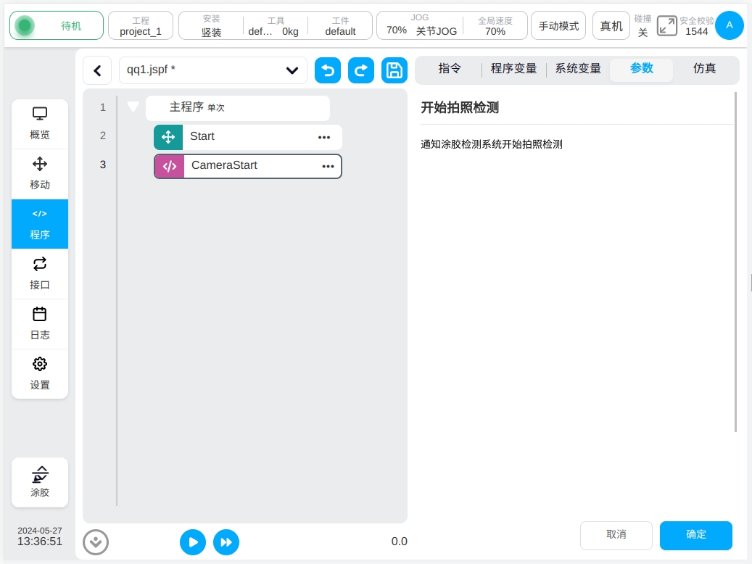Toggle the 真机 real robot mode button
This screenshot has width=752, height=564.
tap(611, 26)
